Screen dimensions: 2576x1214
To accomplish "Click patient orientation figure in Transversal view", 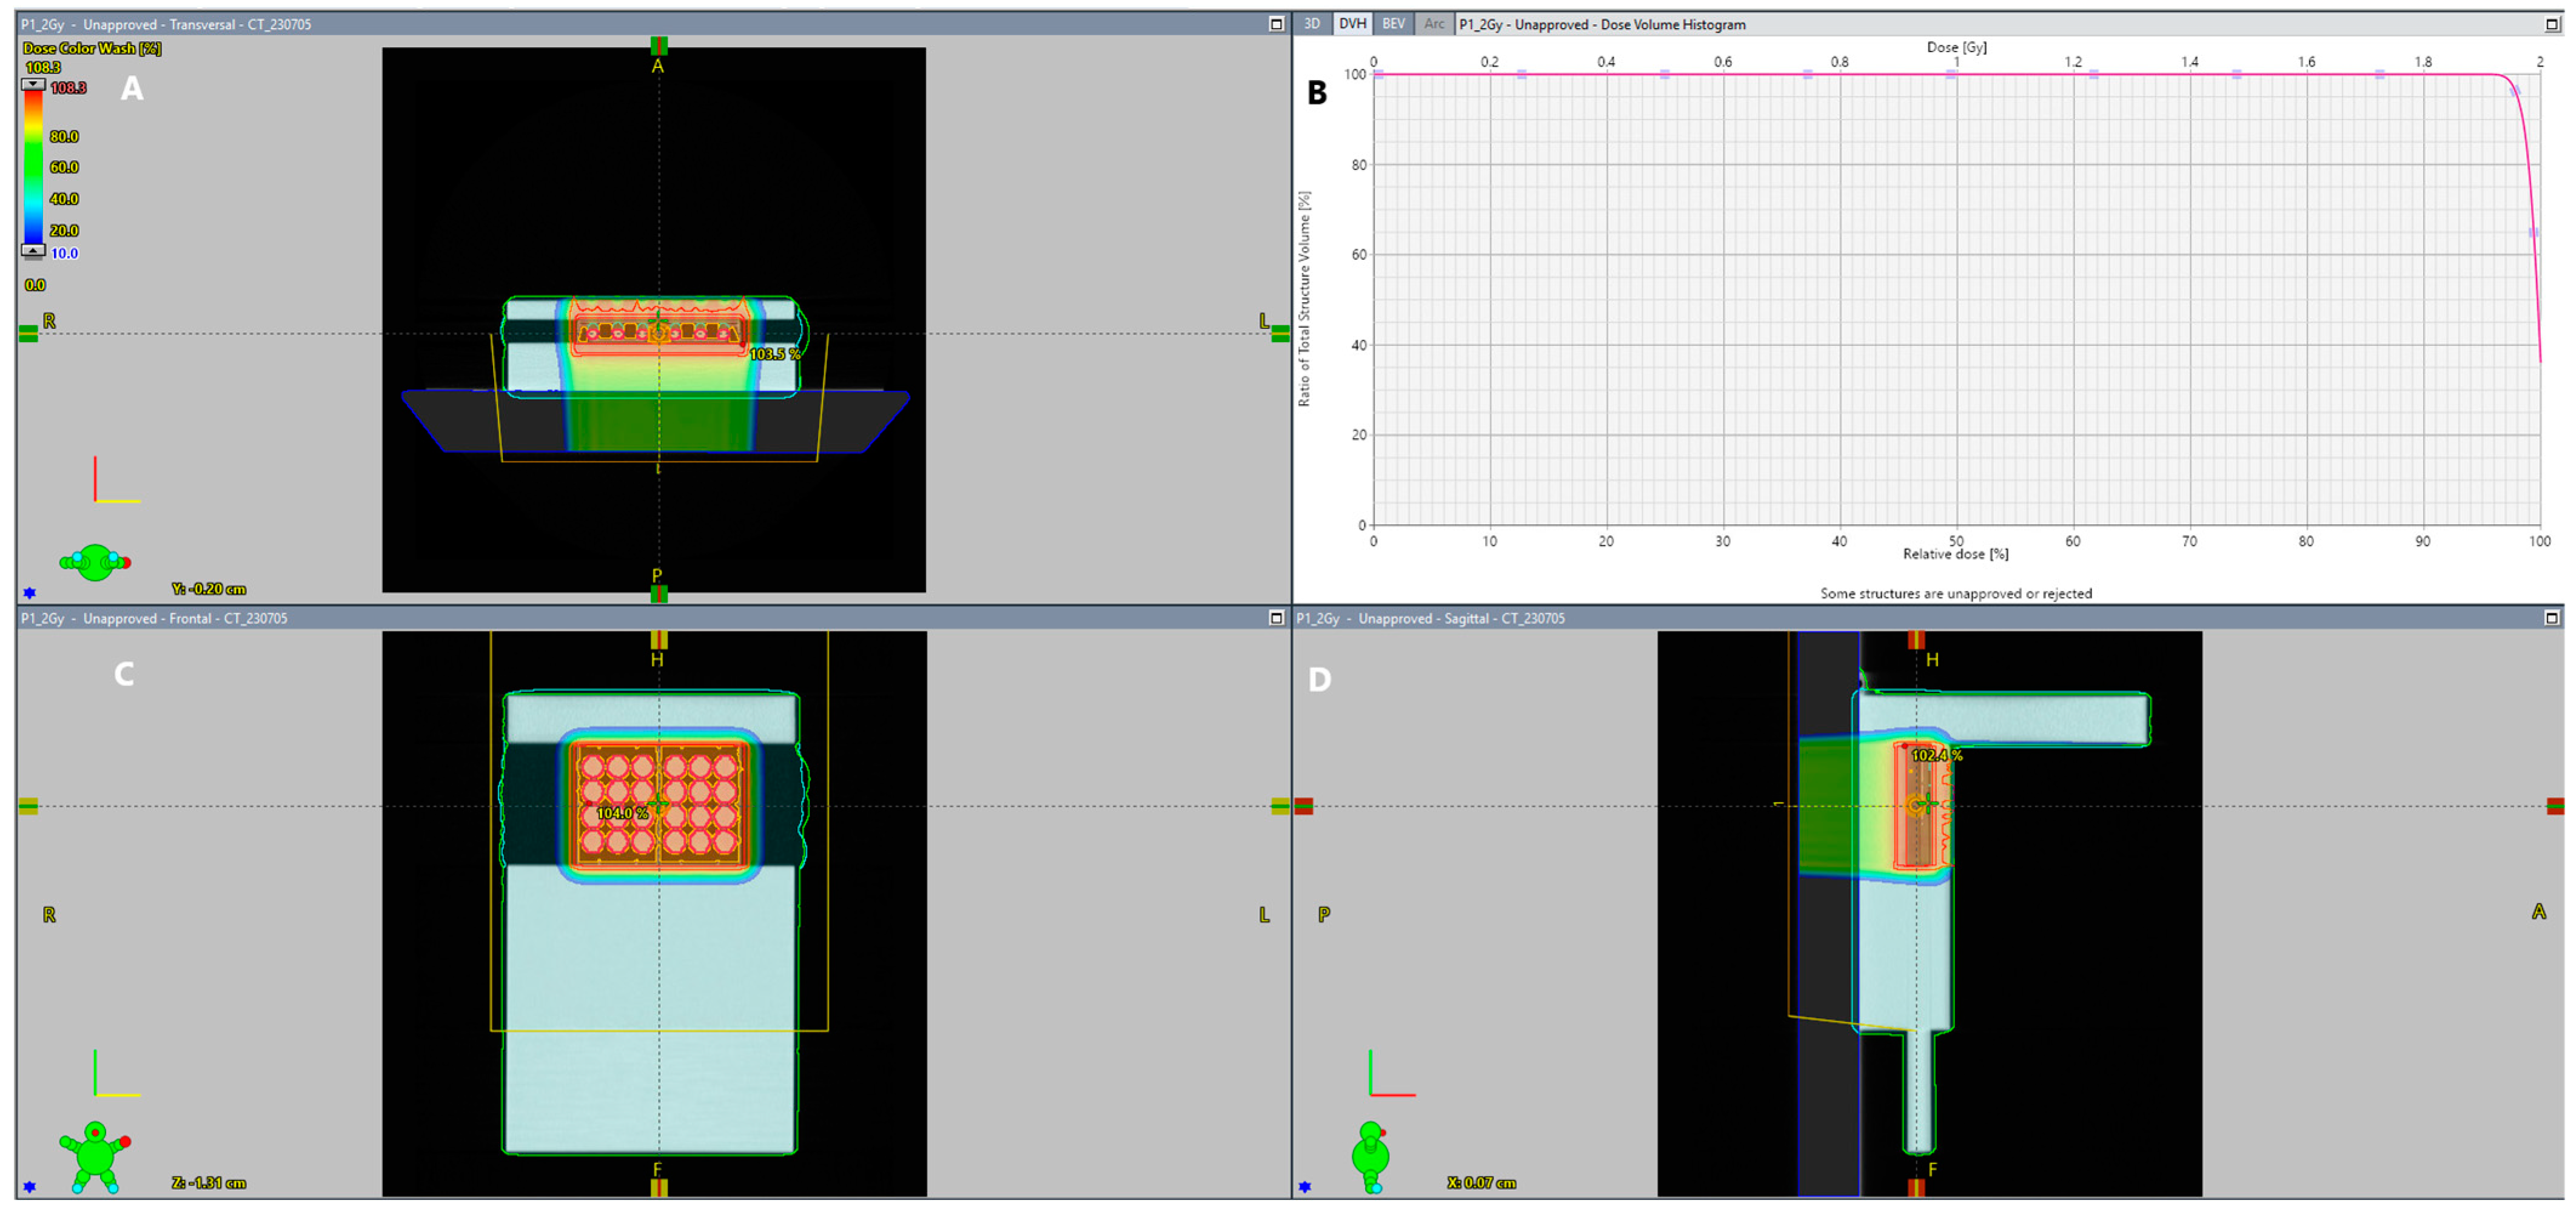I will coord(95,562).
